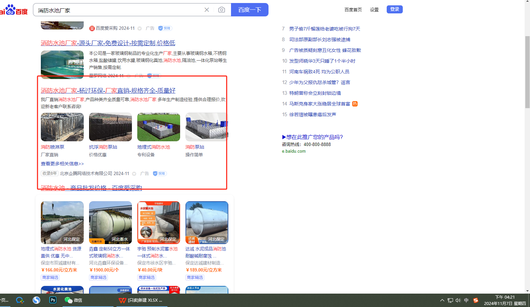Open the taskbar clock showing 下午 04:21

[505, 300]
